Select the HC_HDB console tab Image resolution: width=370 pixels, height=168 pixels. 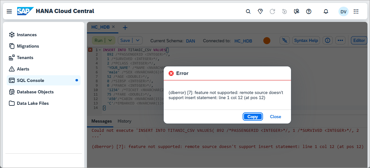[100, 27]
